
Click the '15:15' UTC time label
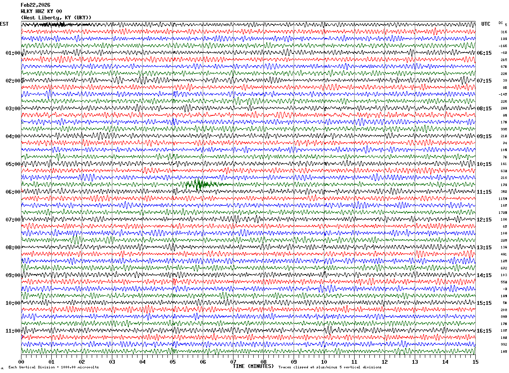[484, 303]
